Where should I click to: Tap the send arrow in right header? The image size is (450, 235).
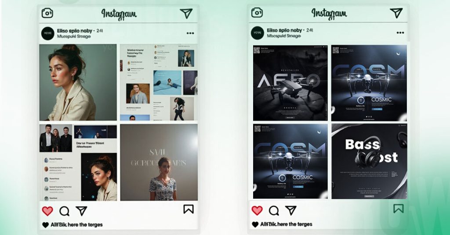pyautogui.click(x=396, y=13)
